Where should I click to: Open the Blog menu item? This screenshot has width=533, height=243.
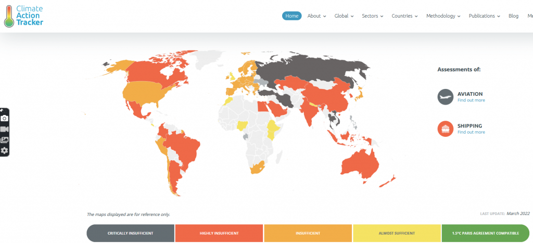click(x=513, y=16)
